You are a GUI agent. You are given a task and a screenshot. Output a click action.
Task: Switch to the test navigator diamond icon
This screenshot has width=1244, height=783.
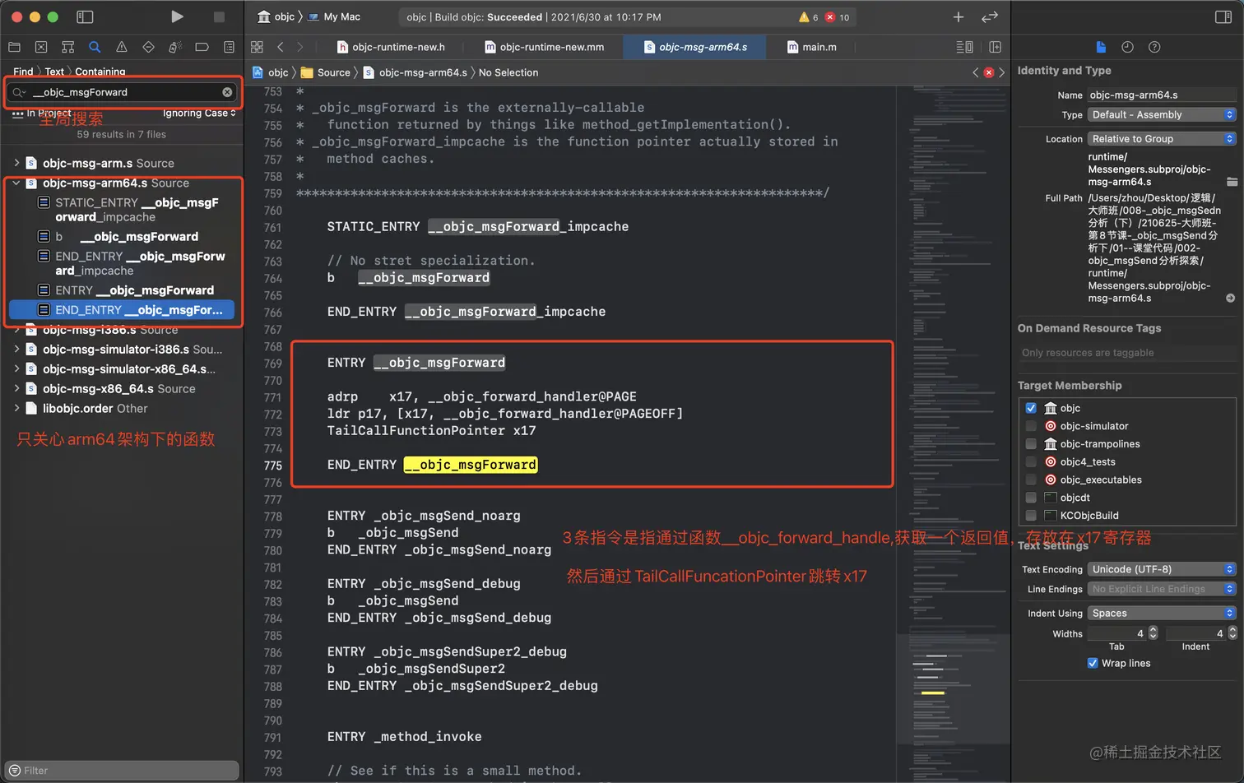(x=148, y=47)
